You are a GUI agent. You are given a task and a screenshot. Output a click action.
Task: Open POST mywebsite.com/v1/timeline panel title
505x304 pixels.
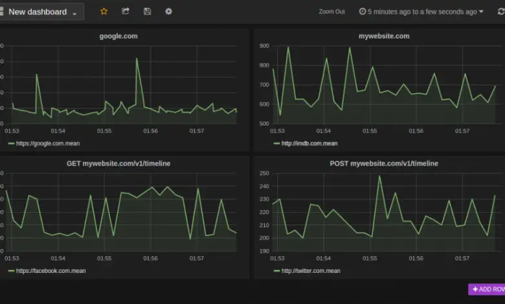384,164
